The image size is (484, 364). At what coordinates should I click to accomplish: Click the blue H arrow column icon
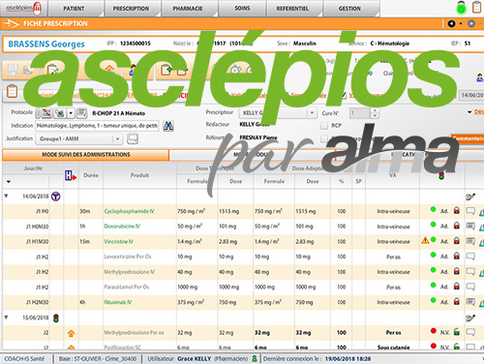(71, 175)
